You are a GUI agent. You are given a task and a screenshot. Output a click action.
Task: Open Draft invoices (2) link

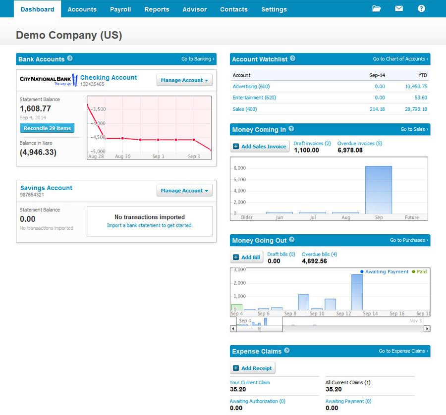pos(312,143)
